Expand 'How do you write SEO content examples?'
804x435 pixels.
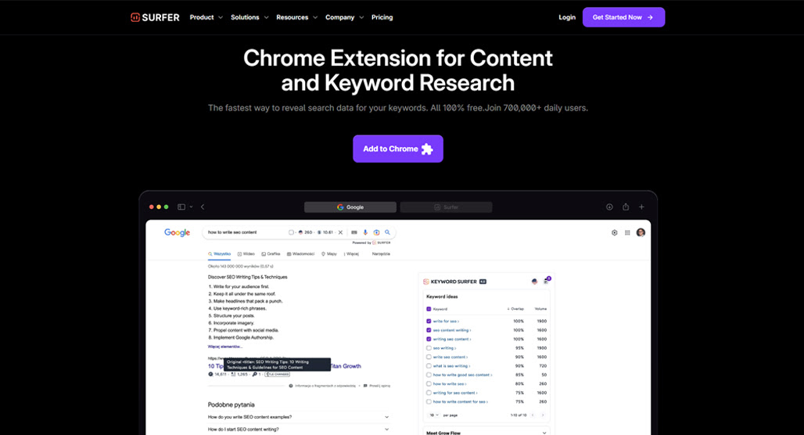(x=299, y=417)
